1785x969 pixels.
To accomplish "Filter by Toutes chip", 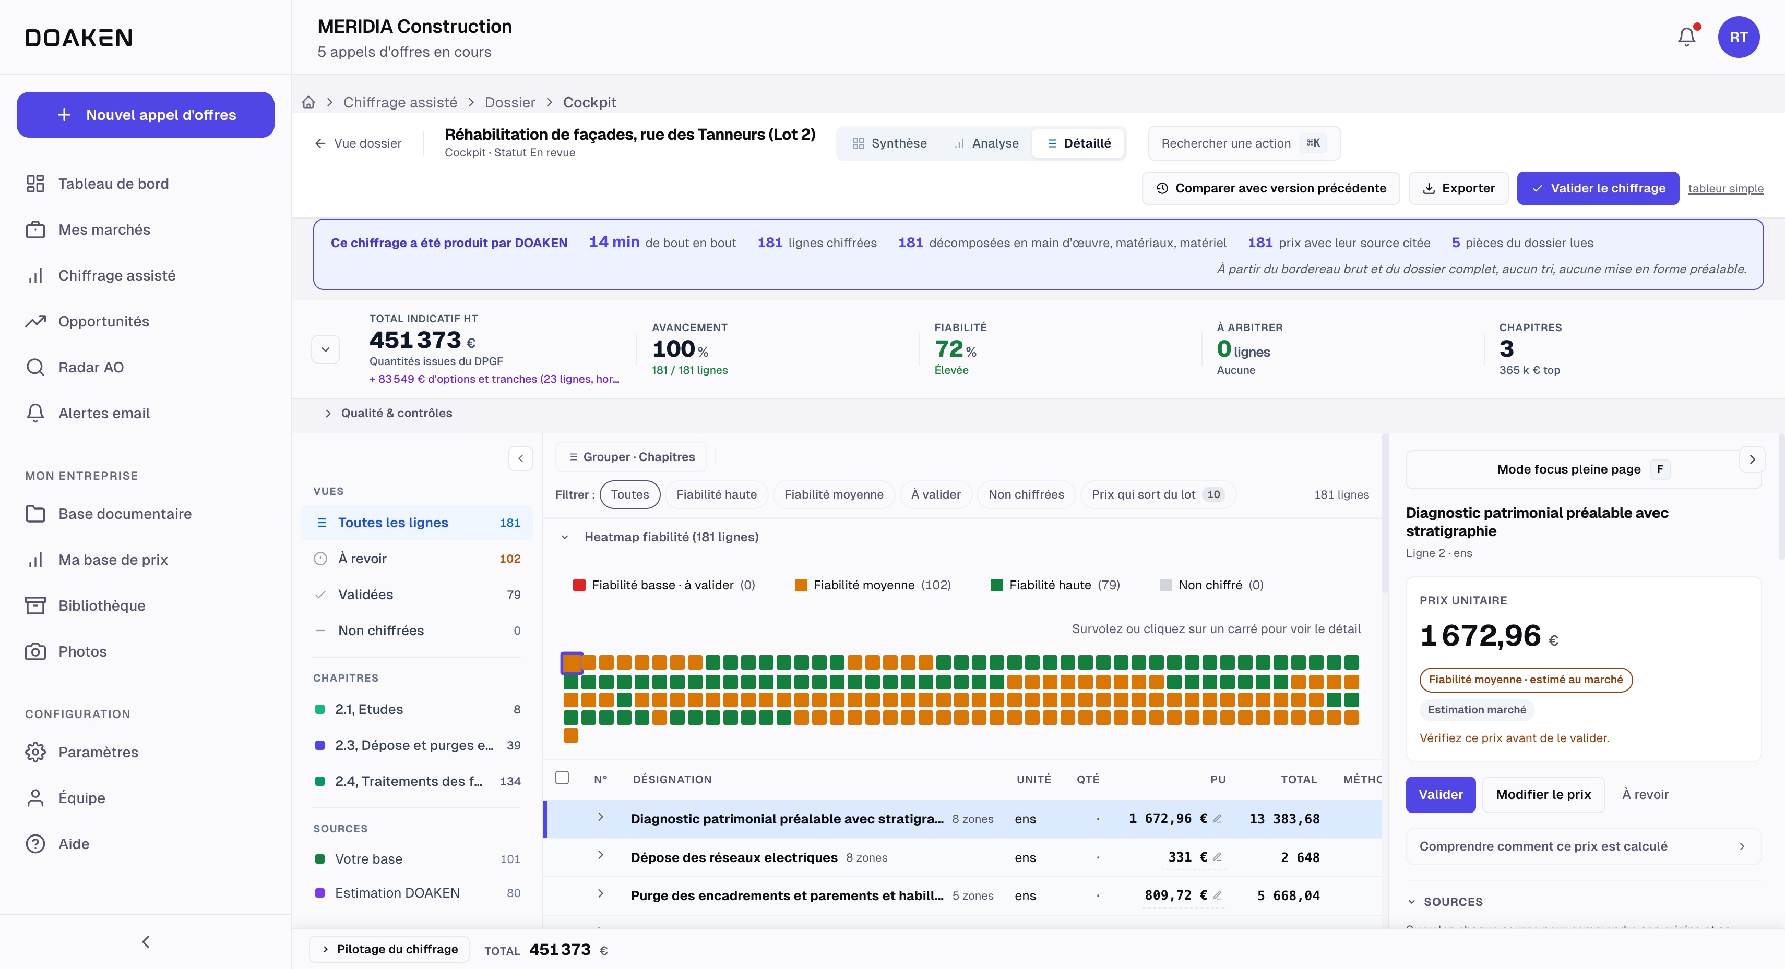I will click(630, 494).
